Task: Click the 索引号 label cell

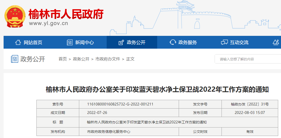Action: pos(58,104)
